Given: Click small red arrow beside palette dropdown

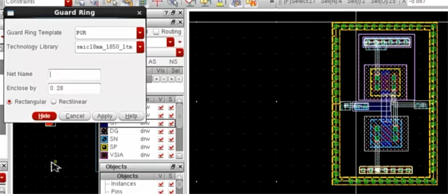Looking at the screenshot, I should pos(180,42).
